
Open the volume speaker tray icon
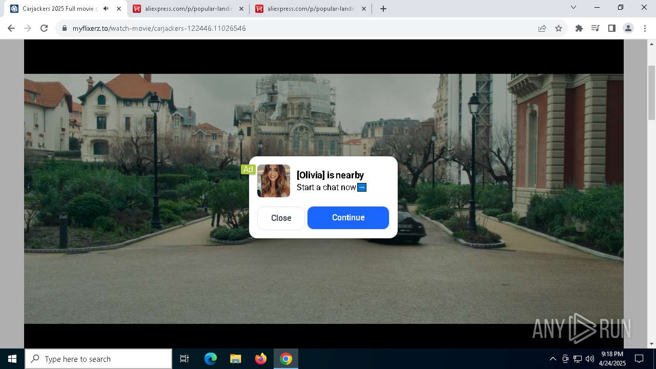pos(590,359)
